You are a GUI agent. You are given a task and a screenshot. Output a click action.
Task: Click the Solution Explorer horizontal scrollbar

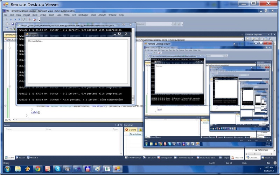(259, 154)
